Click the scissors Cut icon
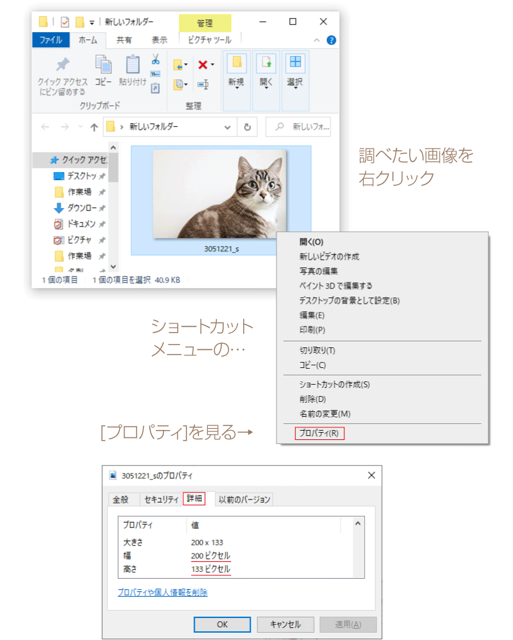Screen dimensions: 513x640 (155, 59)
